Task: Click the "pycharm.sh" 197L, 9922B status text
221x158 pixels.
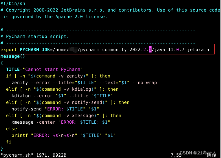Action: tap(33, 155)
